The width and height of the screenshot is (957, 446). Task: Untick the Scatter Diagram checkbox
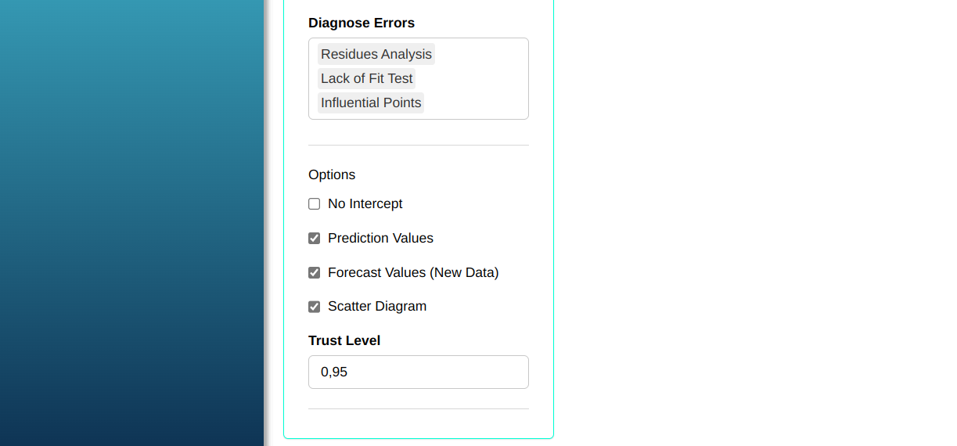(x=315, y=307)
